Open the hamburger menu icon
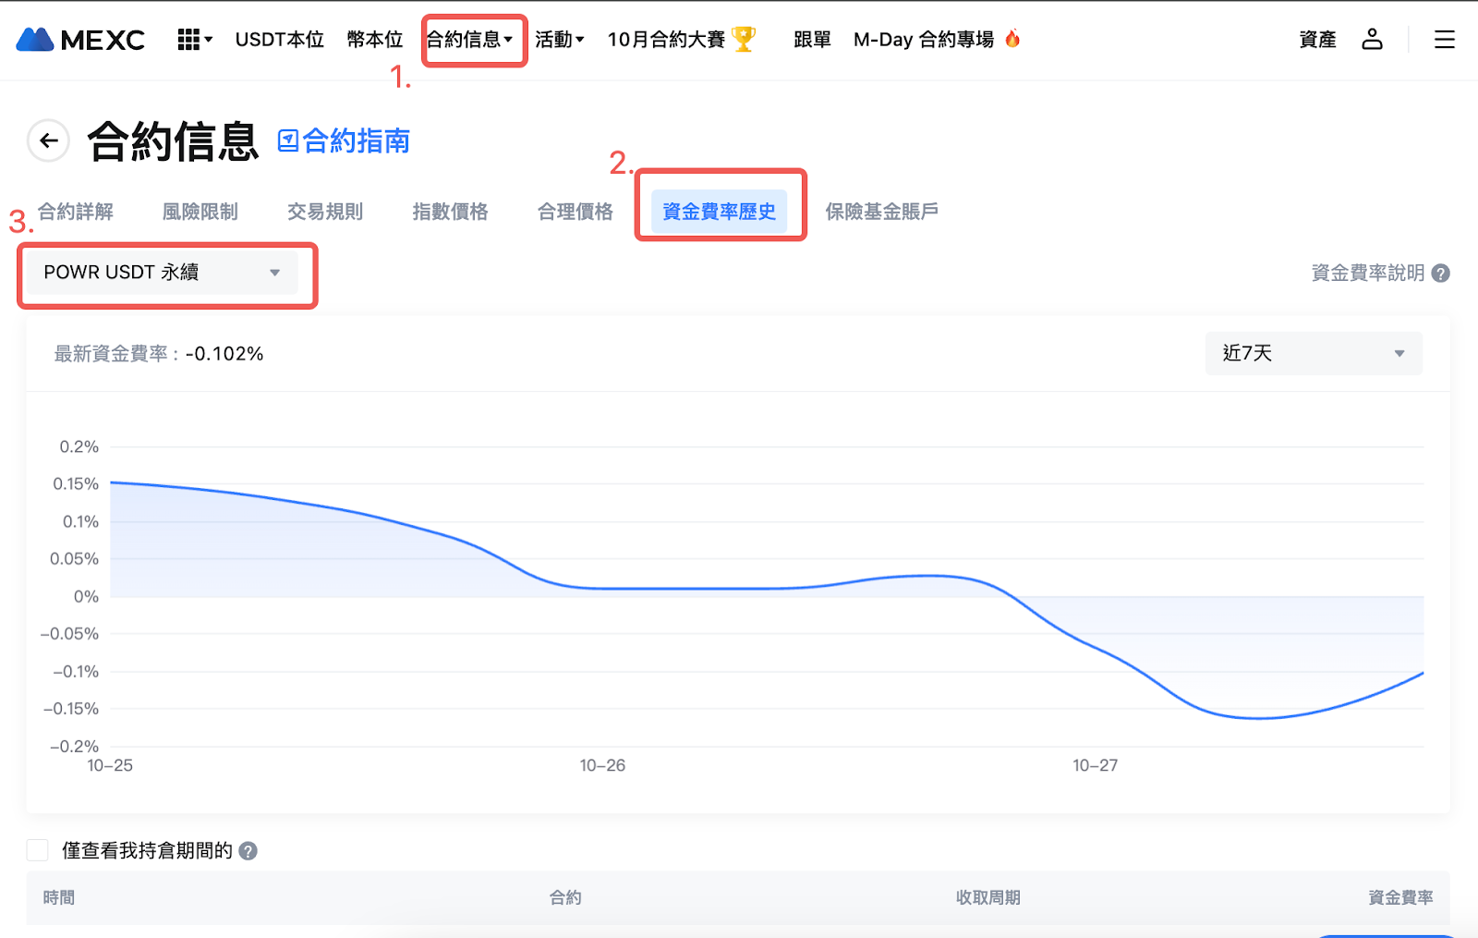The width and height of the screenshot is (1478, 938). [x=1444, y=40]
